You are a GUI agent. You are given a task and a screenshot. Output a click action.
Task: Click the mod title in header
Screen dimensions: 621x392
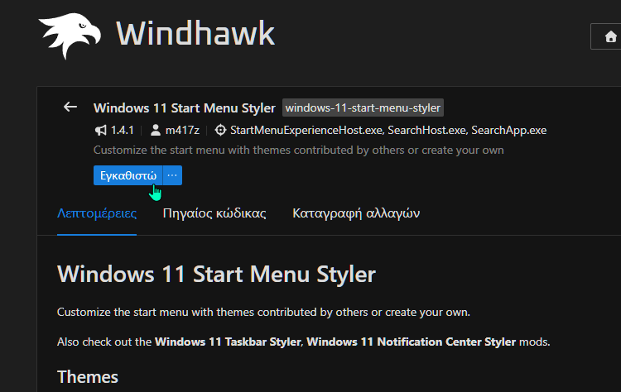click(184, 108)
